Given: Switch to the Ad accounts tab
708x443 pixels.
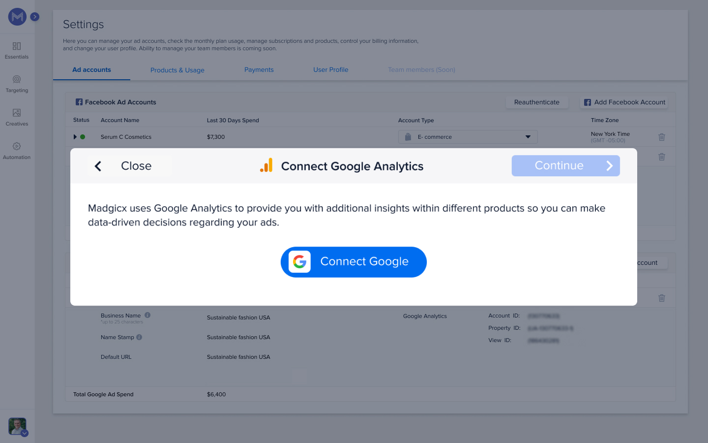Looking at the screenshot, I should [x=91, y=70].
